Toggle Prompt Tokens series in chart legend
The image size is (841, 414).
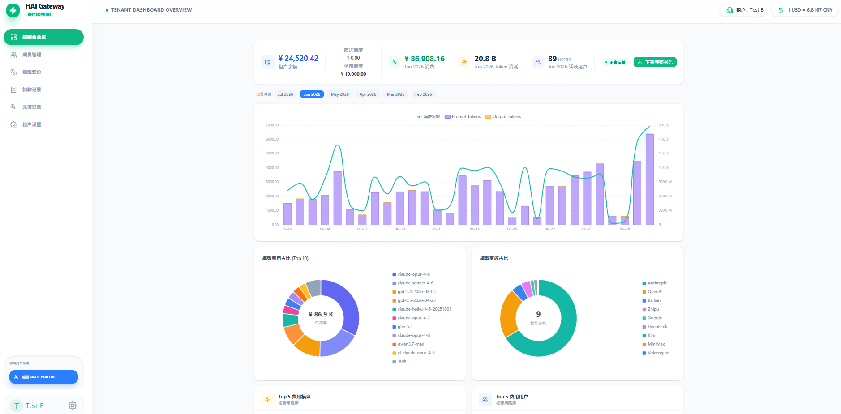click(x=463, y=117)
